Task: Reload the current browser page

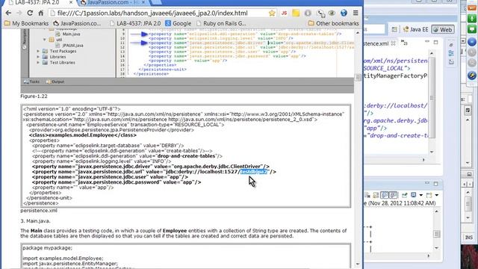Action: (30, 13)
